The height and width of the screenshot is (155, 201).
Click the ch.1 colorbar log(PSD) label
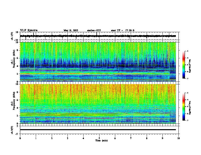pos(190,66)
